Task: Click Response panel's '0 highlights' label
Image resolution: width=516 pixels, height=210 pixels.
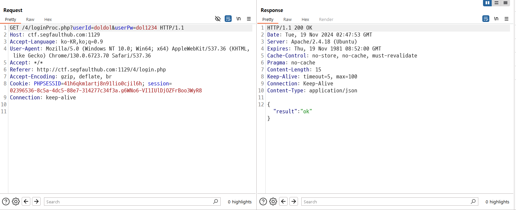Action: 497,202
